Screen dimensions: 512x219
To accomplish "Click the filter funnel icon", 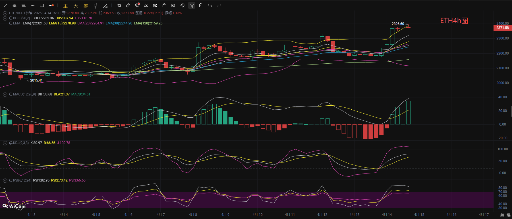I will [x=192, y=5].
